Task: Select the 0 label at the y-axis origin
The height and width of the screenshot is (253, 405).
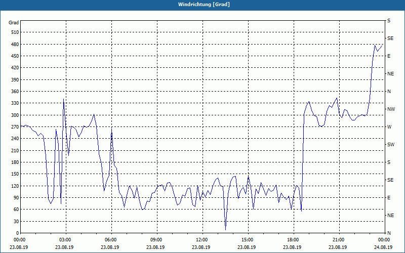Action: coord(18,233)
